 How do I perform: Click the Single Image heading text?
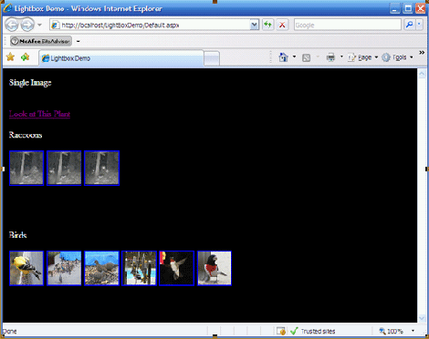pyautogui.click(x=30, y=83)
